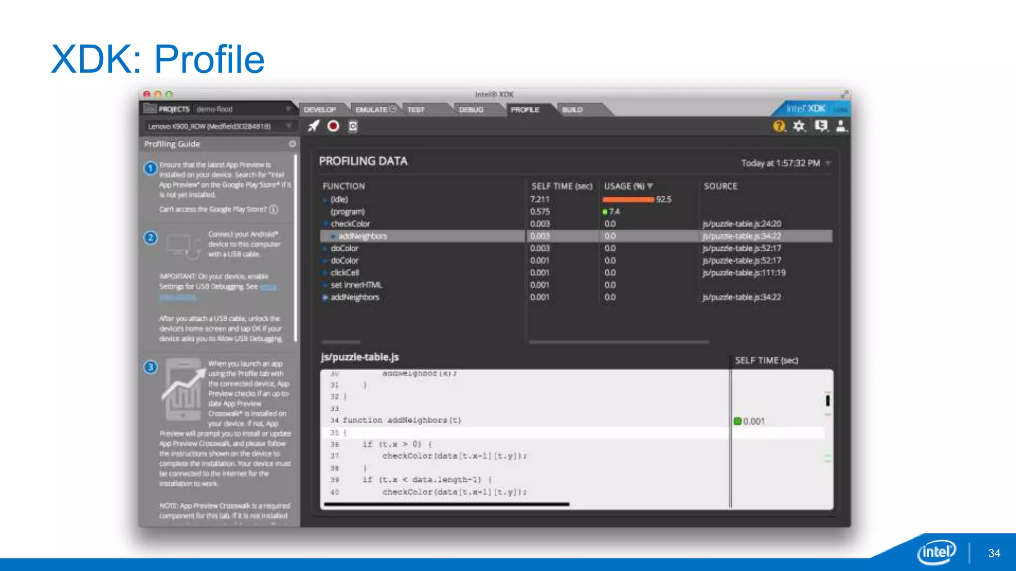Open the demo-flood projects dropdown

288,109
